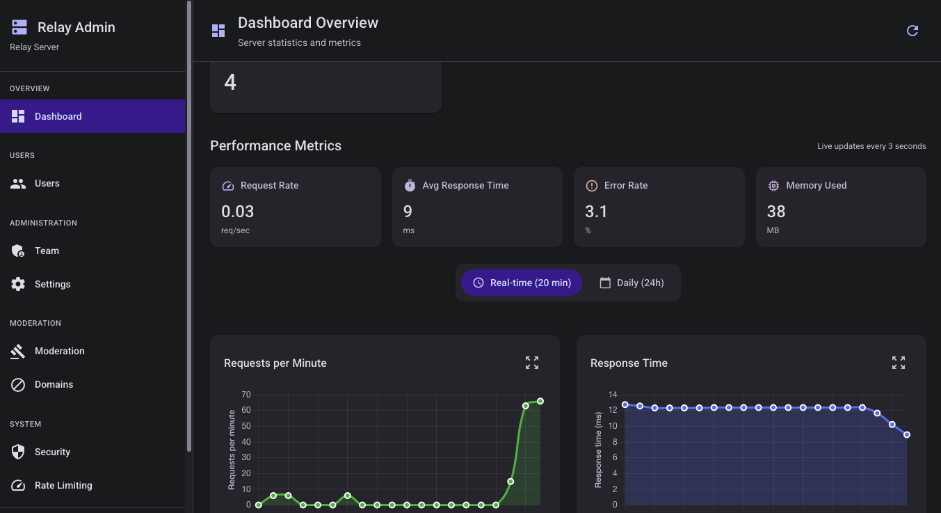Viewport: 941px width, 513px height.
Task: Click the Domains blocked-circle icon
Action: click(x=18, y=384)
